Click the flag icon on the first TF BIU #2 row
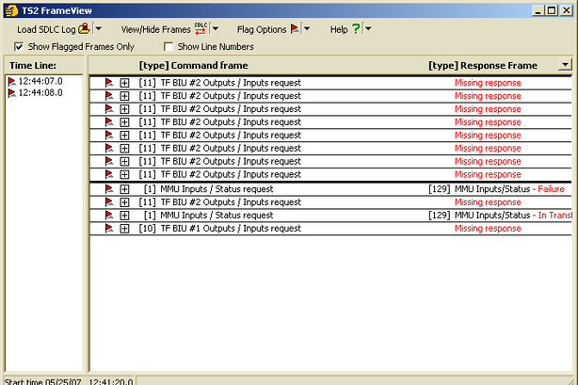 (109, 83)
